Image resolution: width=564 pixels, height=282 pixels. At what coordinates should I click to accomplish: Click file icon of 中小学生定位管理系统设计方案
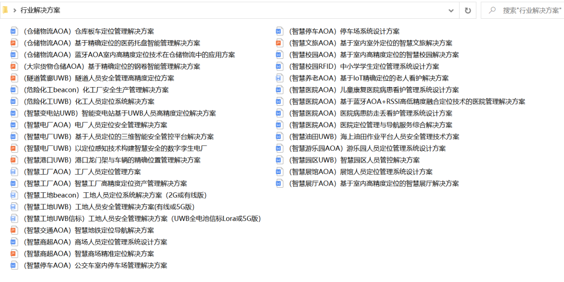(x=279, y=66)
